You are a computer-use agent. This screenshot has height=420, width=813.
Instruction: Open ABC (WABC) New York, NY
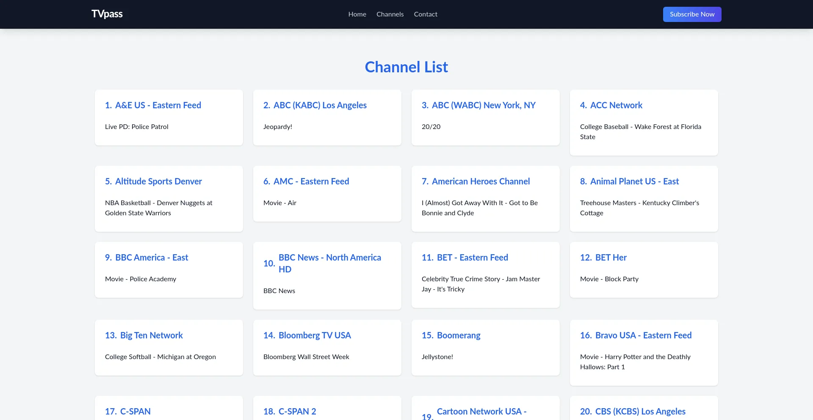(484, 105)
